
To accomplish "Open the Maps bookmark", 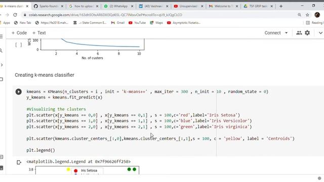I will tap(156, 23).
